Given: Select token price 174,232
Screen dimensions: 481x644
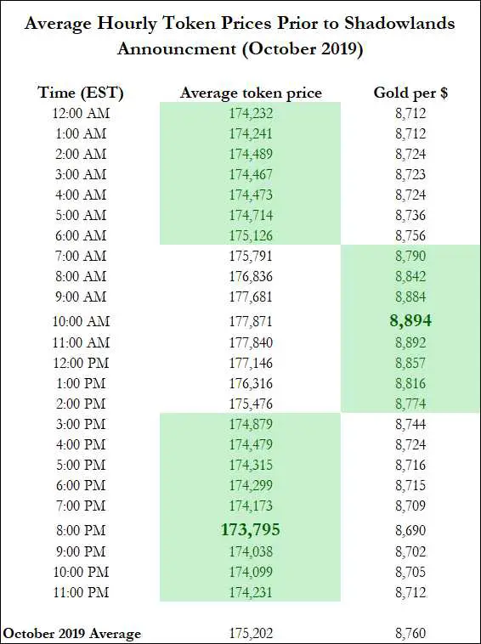Looking at the screenshot, I should 251,113.
